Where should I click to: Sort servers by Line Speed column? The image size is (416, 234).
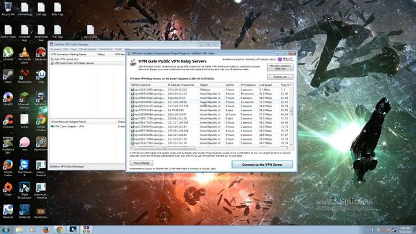268,85
